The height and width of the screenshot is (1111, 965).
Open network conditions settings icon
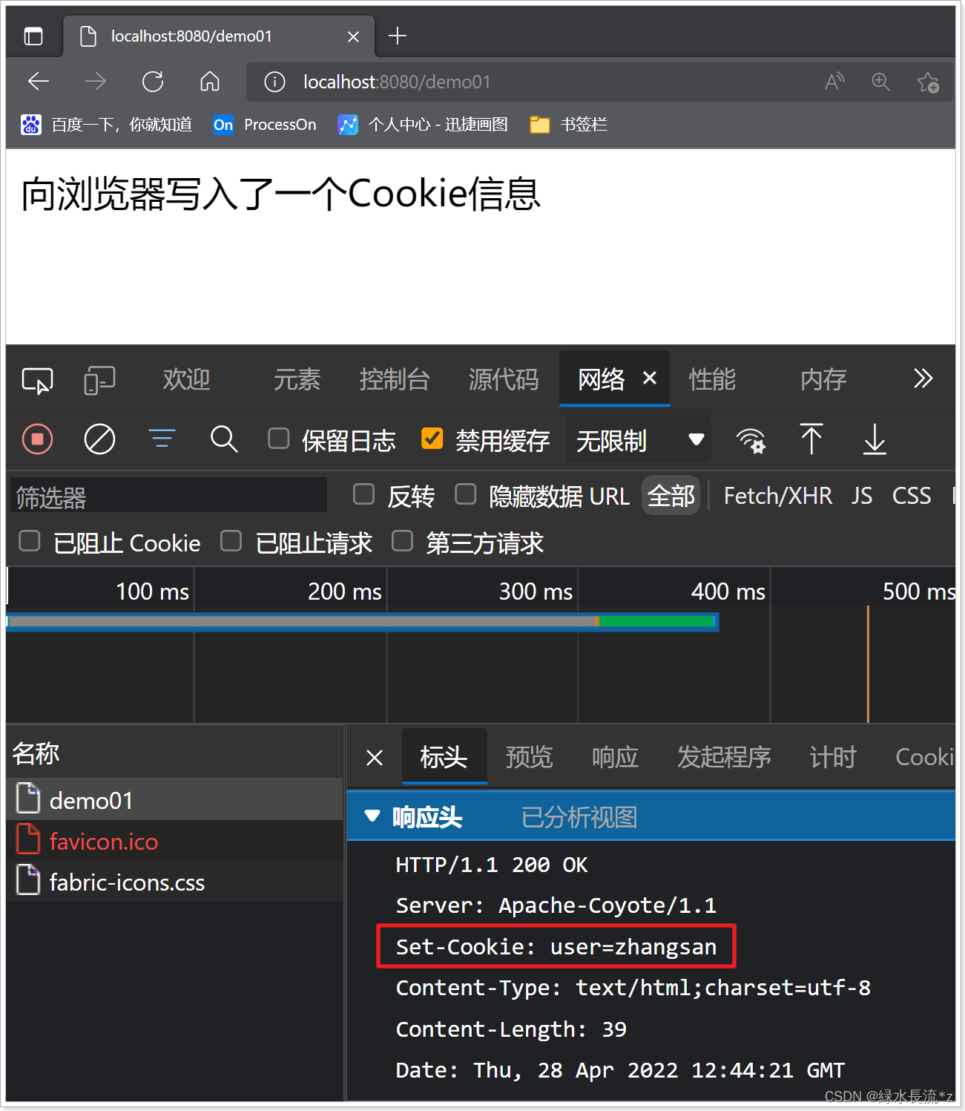pyautogui.click(x=751, y=440)
